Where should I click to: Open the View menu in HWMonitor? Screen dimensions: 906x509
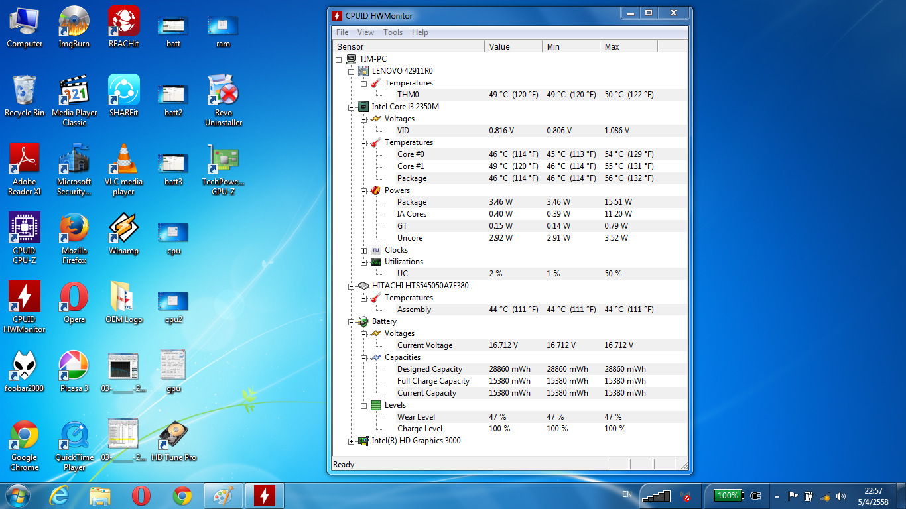365,32
